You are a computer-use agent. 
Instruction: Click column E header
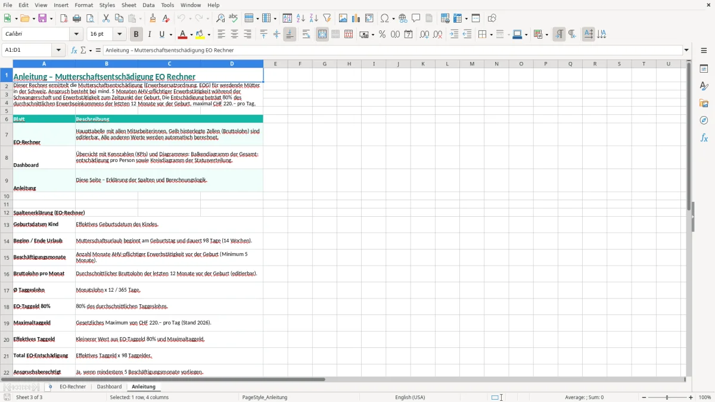(x=275, y=64)
